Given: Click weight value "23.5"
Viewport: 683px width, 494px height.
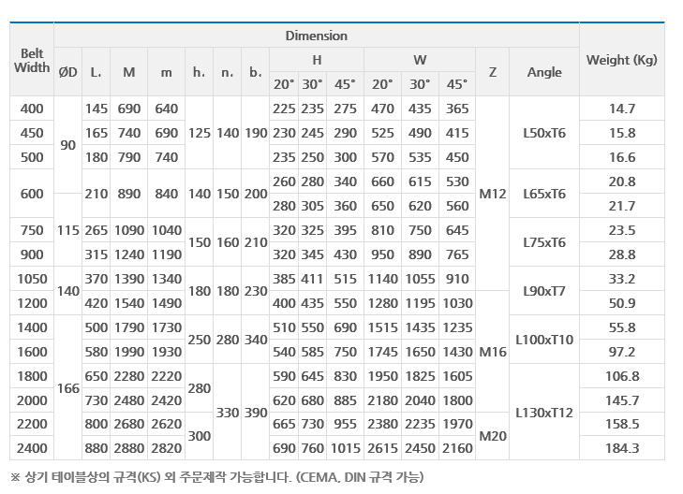Looking at the screenshot, I should tap(621, 230).
